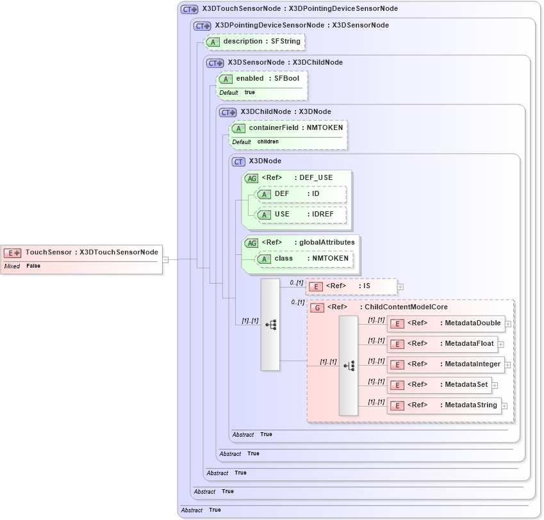Expand the MetadataInteger element reference
The image size is (544, 520).
[x=507, y=365]
